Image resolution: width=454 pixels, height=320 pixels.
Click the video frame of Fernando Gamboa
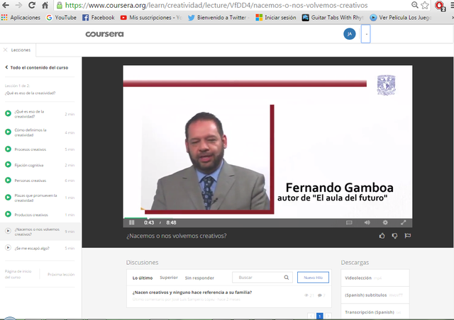(x=267, y=142)
